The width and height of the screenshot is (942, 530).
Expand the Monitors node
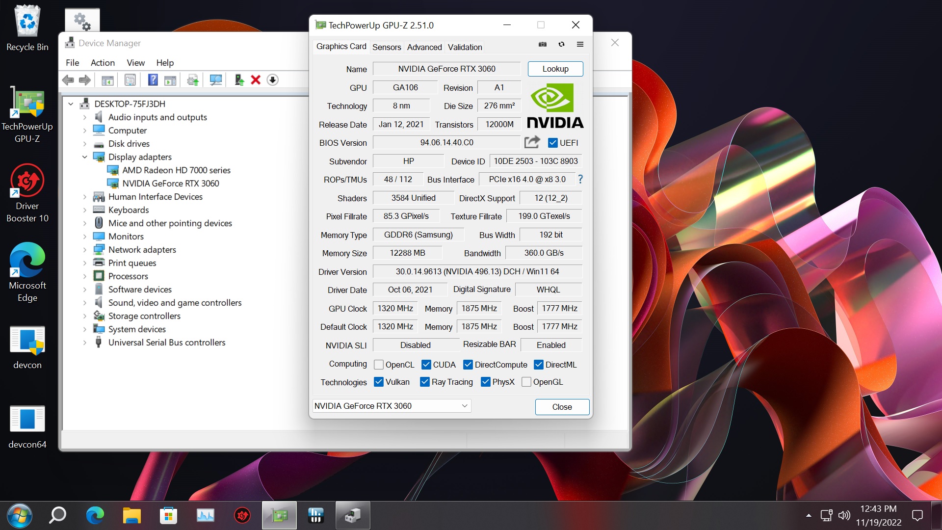[x=84, y=237]
